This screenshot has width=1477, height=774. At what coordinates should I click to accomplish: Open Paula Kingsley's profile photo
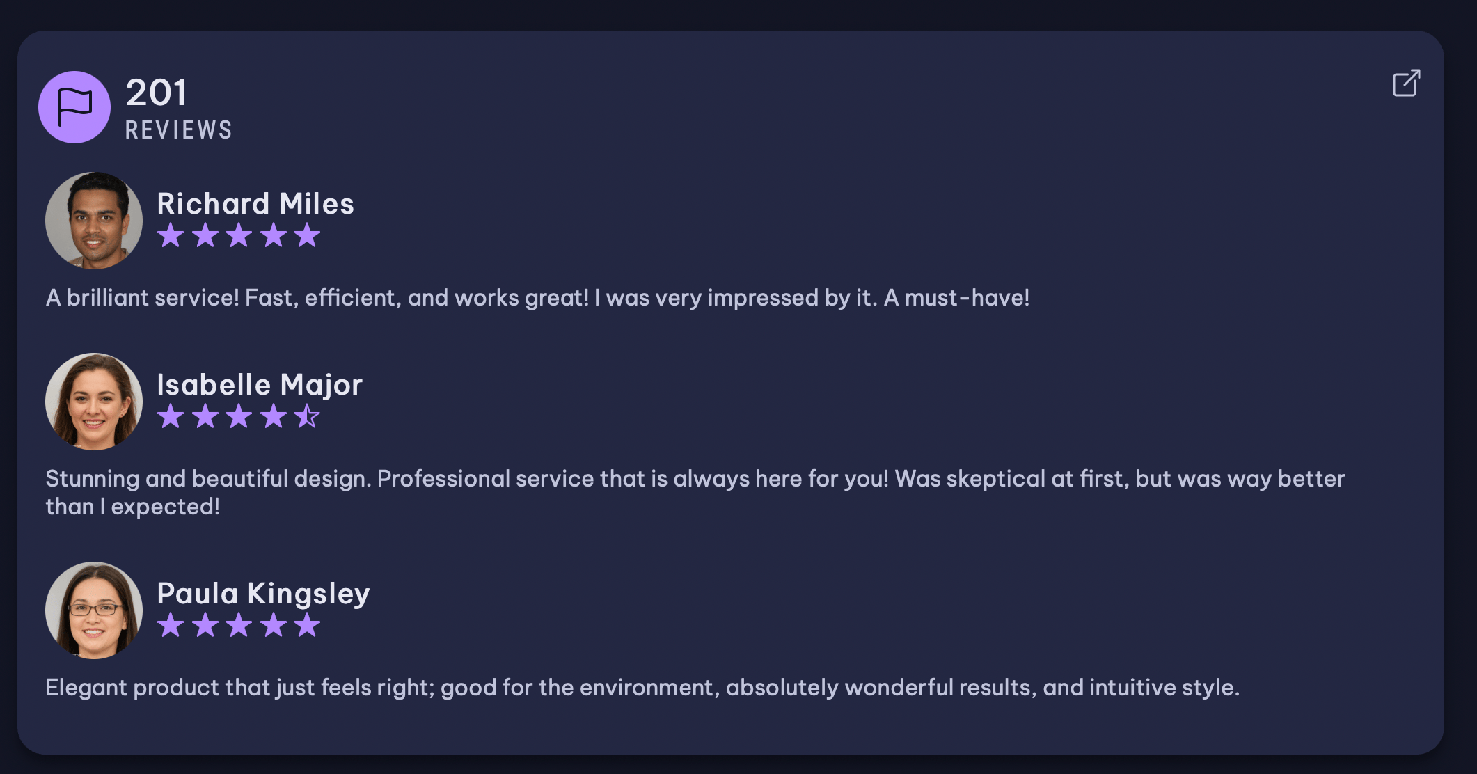(x=94, y=610)
